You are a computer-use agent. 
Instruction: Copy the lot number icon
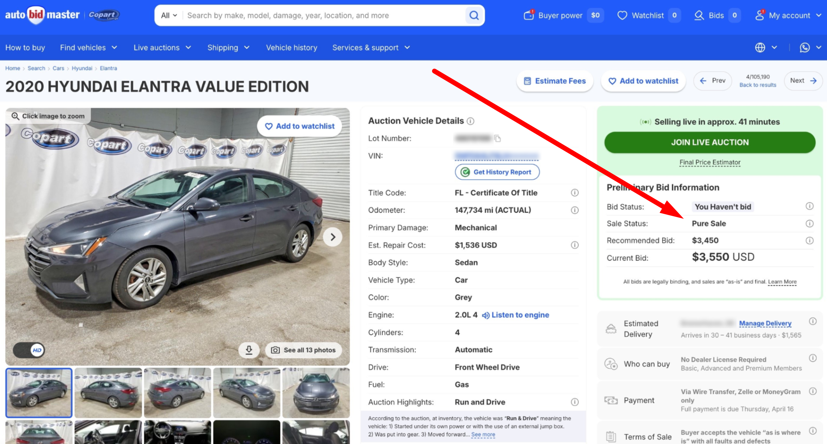tap(498, 139)
